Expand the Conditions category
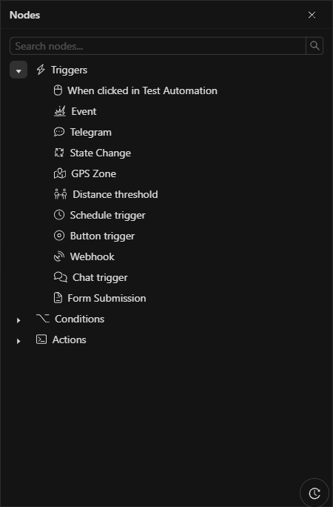Image resolution: width=333 pixels, height=507 pixels. click(18, 320)
